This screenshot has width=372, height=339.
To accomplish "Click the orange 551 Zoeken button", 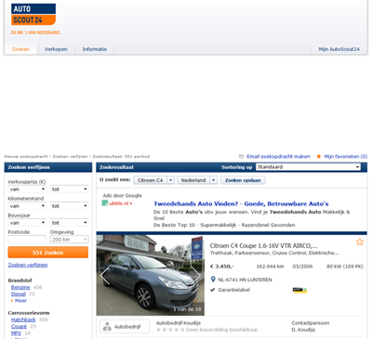I will point(48,253).
